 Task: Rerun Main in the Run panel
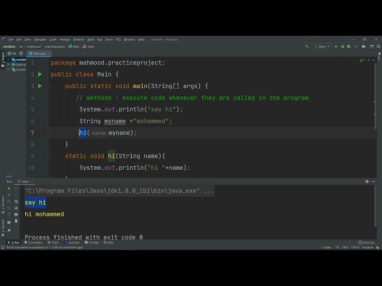(9, 188)
